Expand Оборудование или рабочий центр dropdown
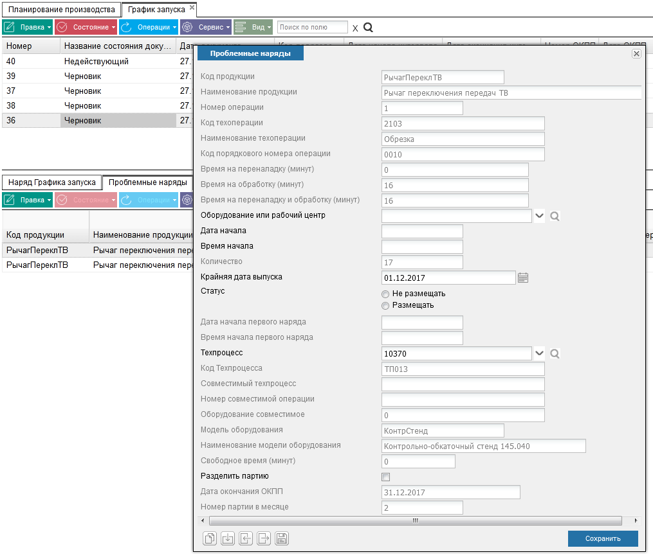This screenshot has width=653, height=557. tap(539, 216)
